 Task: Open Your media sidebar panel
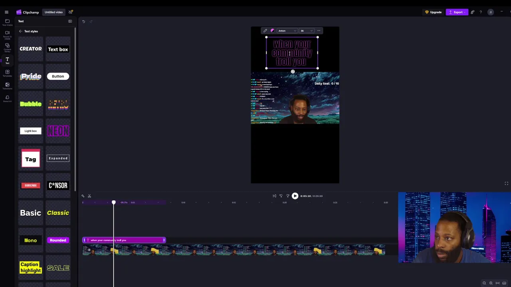pyautogui.click(x=7, y=22)
